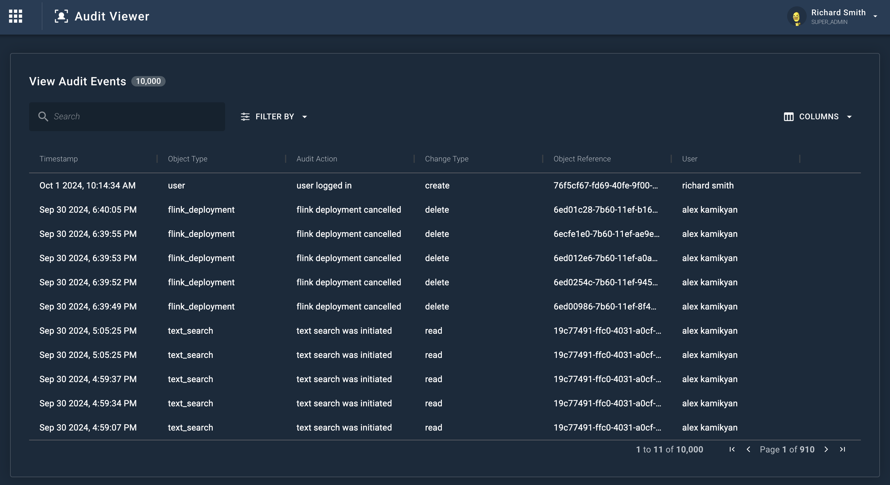This screenshot has height=485, width=890.
Task: Click the filter sliders icon
Action: point(245,117)
